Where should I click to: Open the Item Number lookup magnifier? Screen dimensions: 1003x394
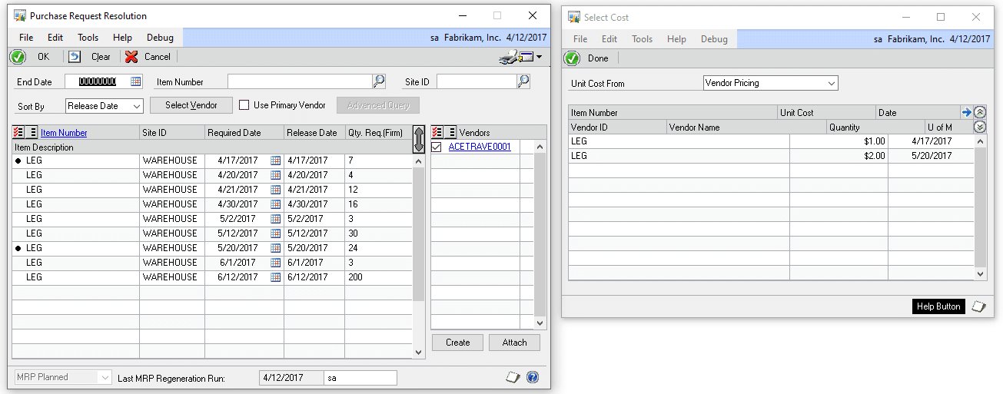pyautogui.click(x=379, y=81)
